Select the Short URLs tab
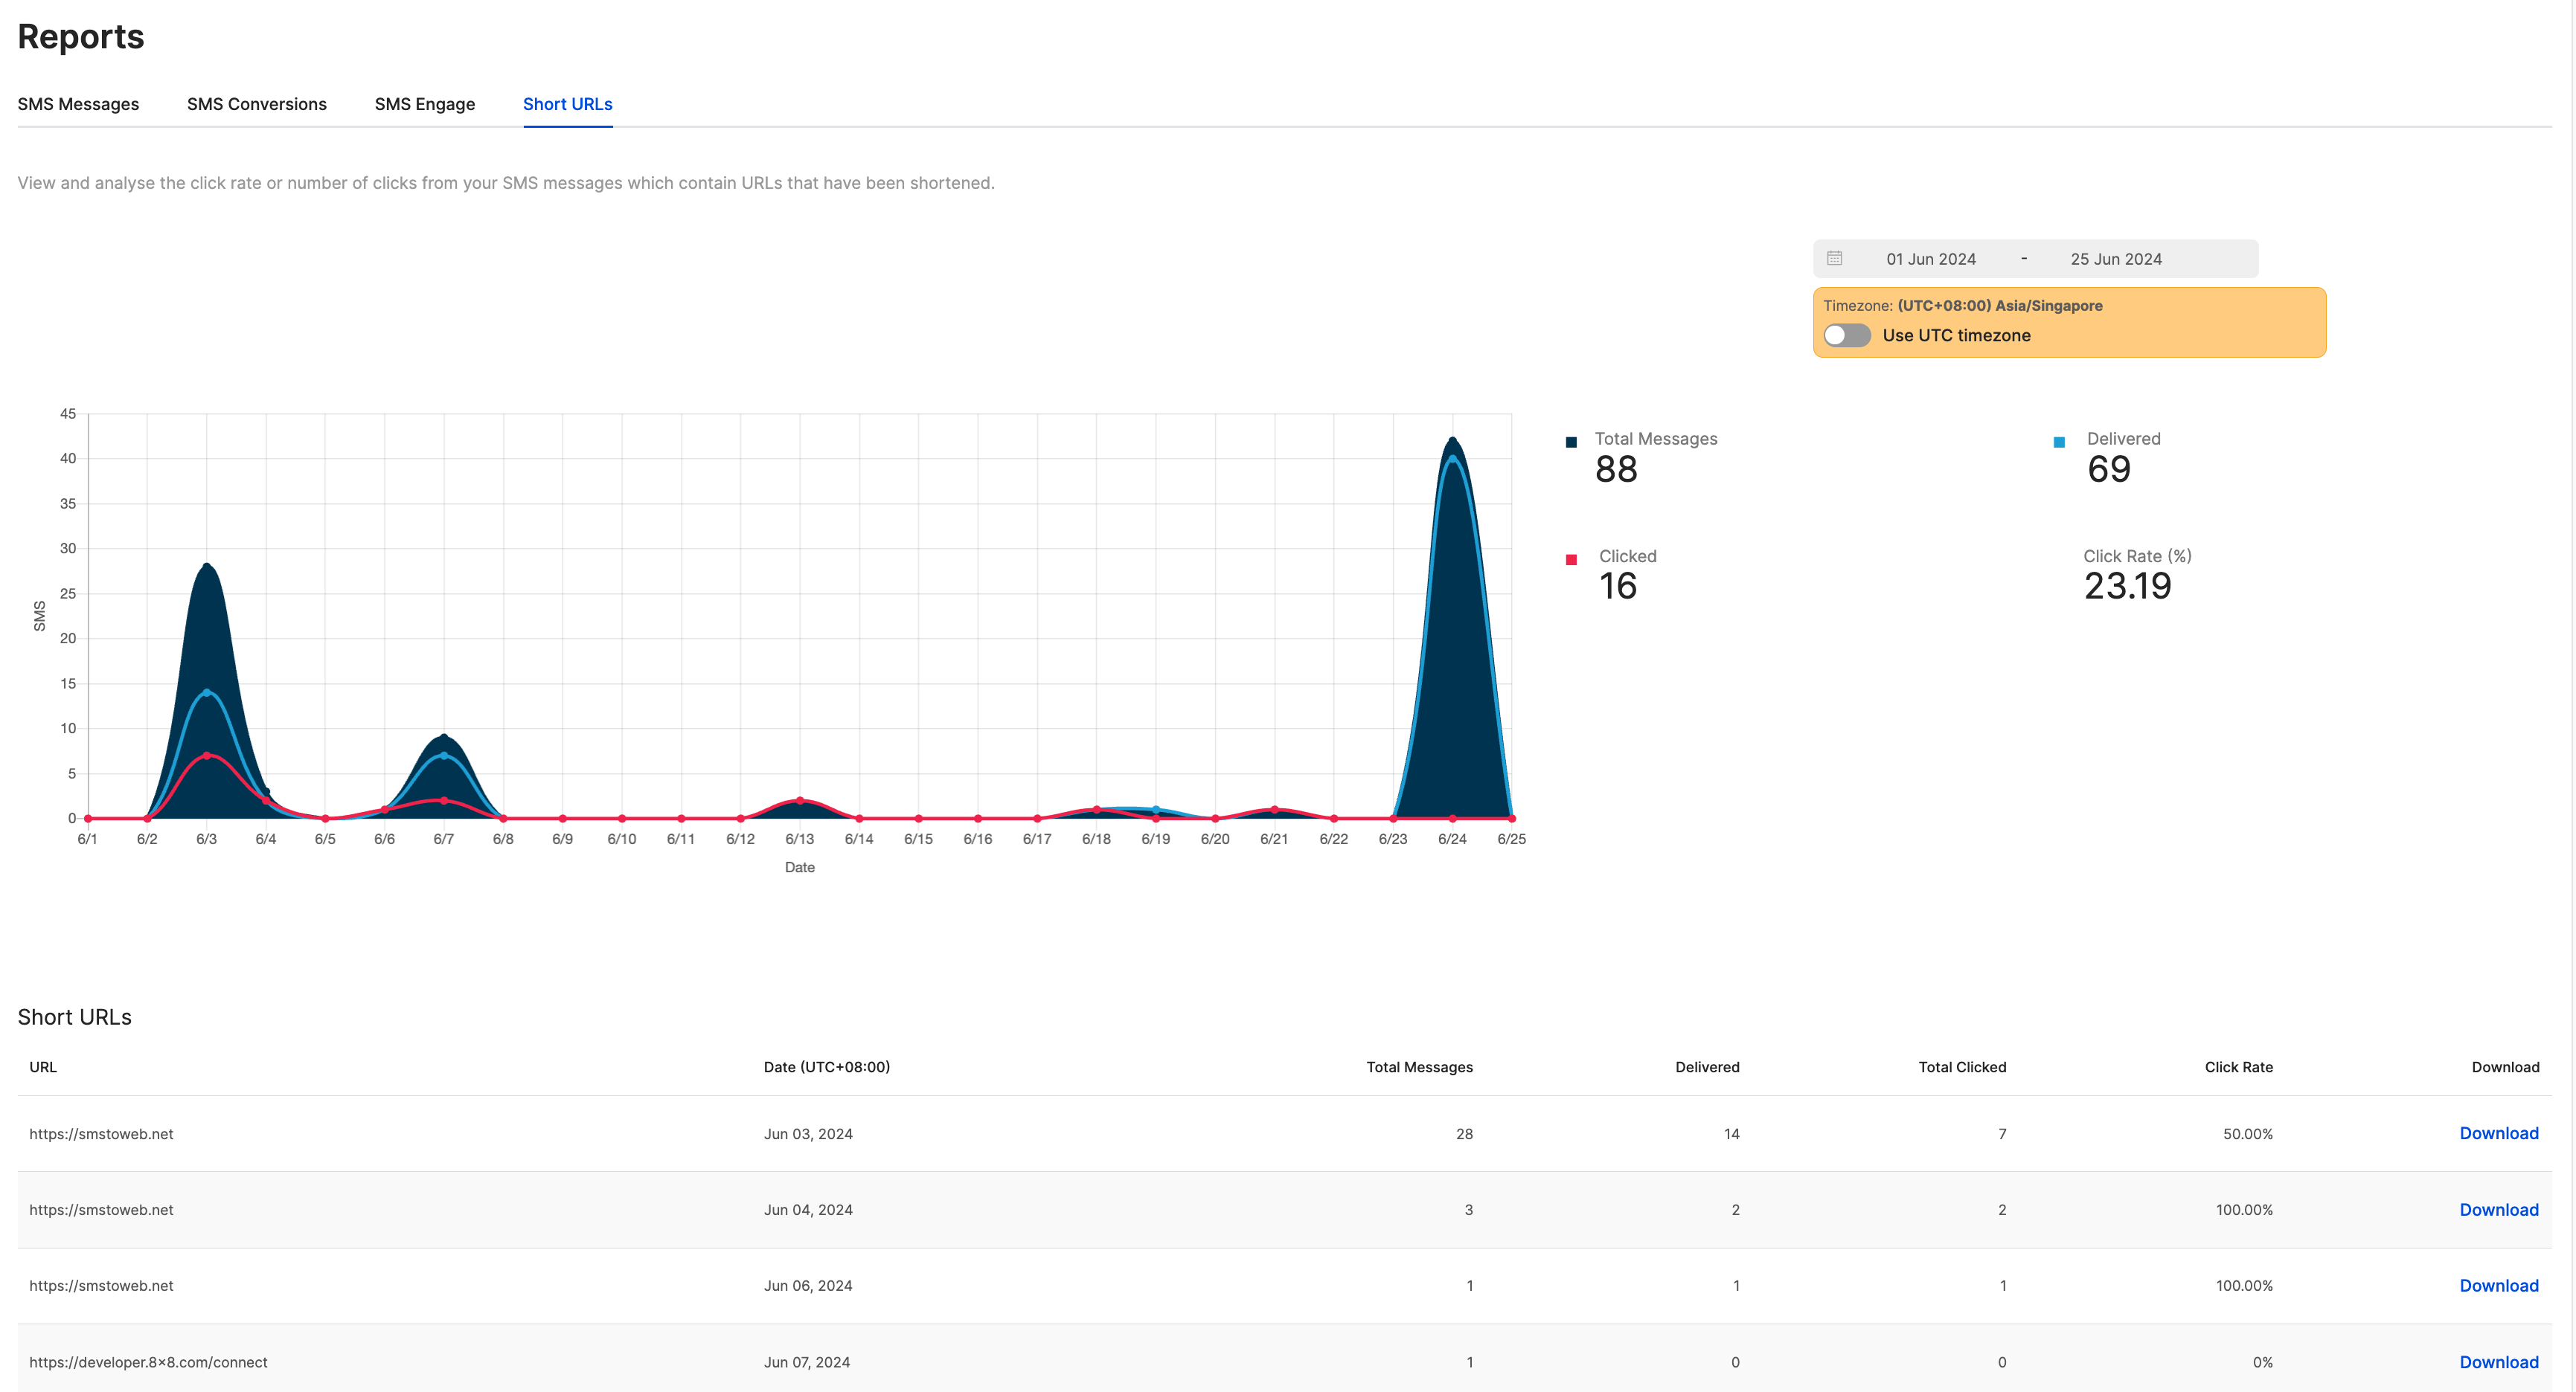This screenshot has width=2576, height=1392. (567, 104)
